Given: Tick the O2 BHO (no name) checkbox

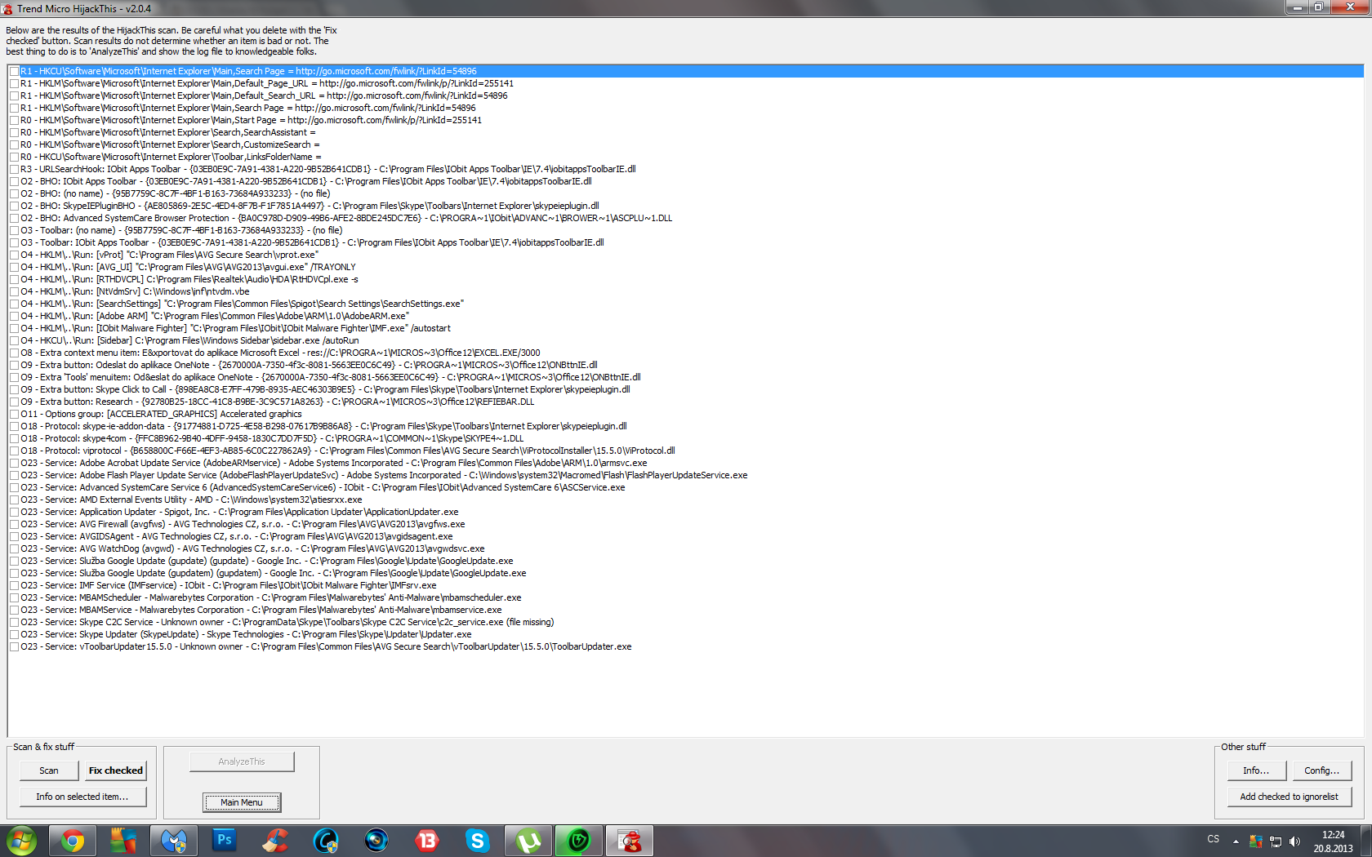Looking at the screenshot, I should 15,194.
